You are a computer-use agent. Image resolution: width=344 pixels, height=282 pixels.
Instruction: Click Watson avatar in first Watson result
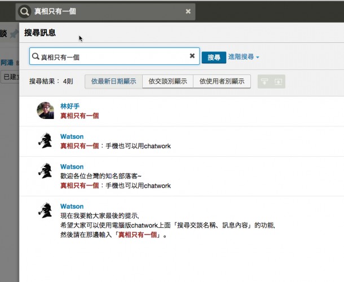pyautogui.click(x=45, y=141)
